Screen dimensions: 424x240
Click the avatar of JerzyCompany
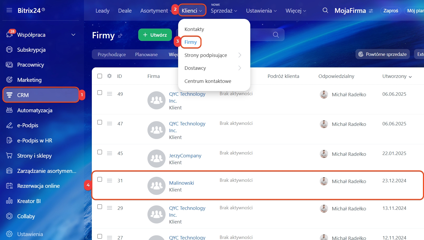pos(156,158)
